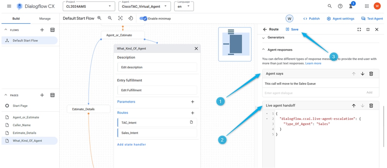This screenshot has height=168, width=387.
Task: Add a new page with plus icon
Action: (42, 95)
